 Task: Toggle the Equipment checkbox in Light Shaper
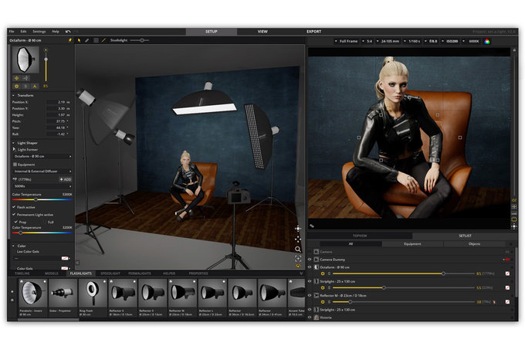click(15, 165)
